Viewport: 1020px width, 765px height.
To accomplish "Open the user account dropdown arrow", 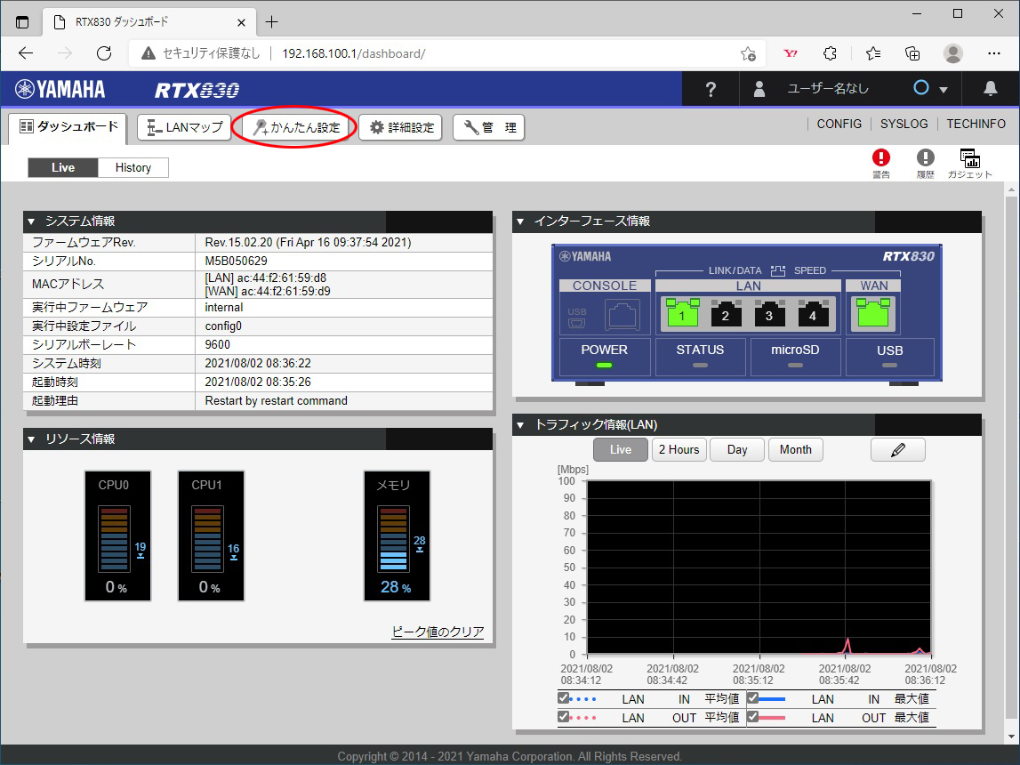I will pos(944,90).
